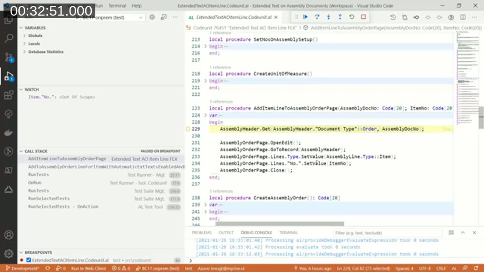This screenshot has width=484, height=272.
Task: Click the debug console input prompt
Action: point(335,261)
